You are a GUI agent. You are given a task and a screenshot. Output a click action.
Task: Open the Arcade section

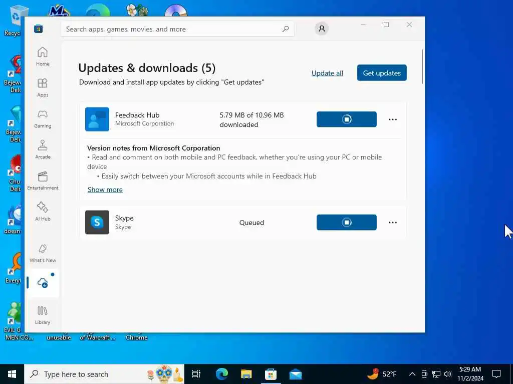[43, 149]
